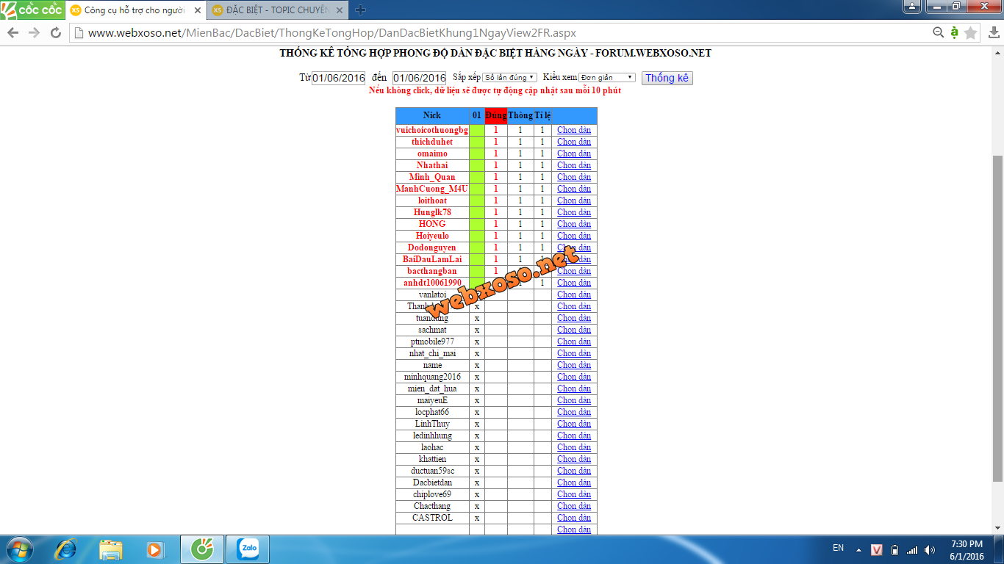The height and width of the screenshot is (564, 1004).
Task: Click the Nick column header
Action: click(432, 115)
